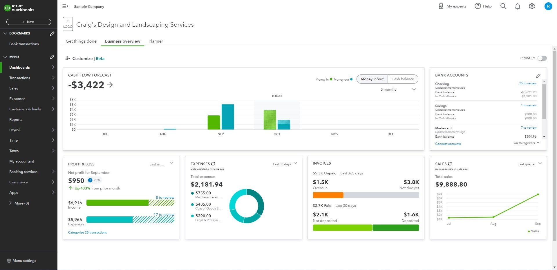Select the Money in/out view

[x=372, y=79]
